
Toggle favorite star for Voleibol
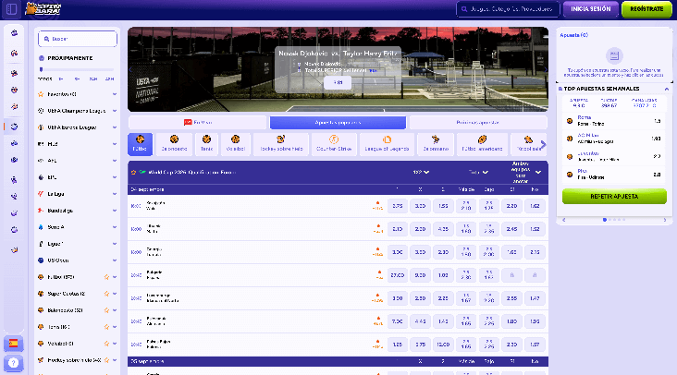click(x=106, y=343)
